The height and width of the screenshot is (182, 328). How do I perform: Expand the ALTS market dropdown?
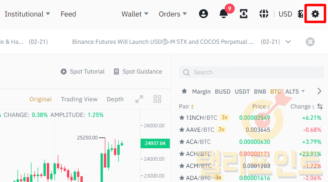[x=295, y=92]
